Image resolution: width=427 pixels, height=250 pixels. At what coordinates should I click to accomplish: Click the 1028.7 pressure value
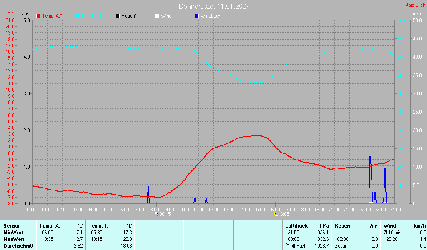tap(322, 246)
